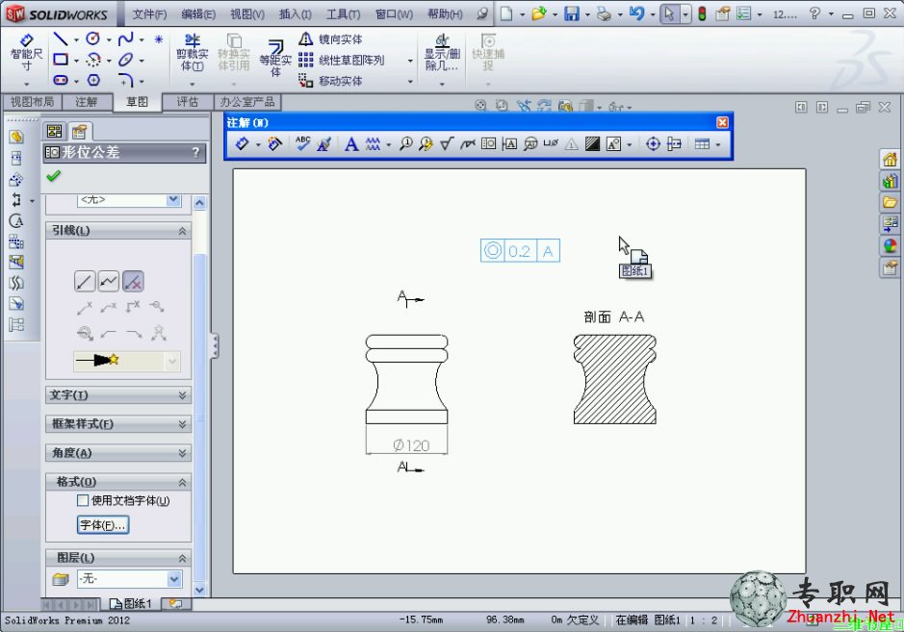The image size is (904, 632).
Task: Select the bent leader style button
Action: point(109,281)
